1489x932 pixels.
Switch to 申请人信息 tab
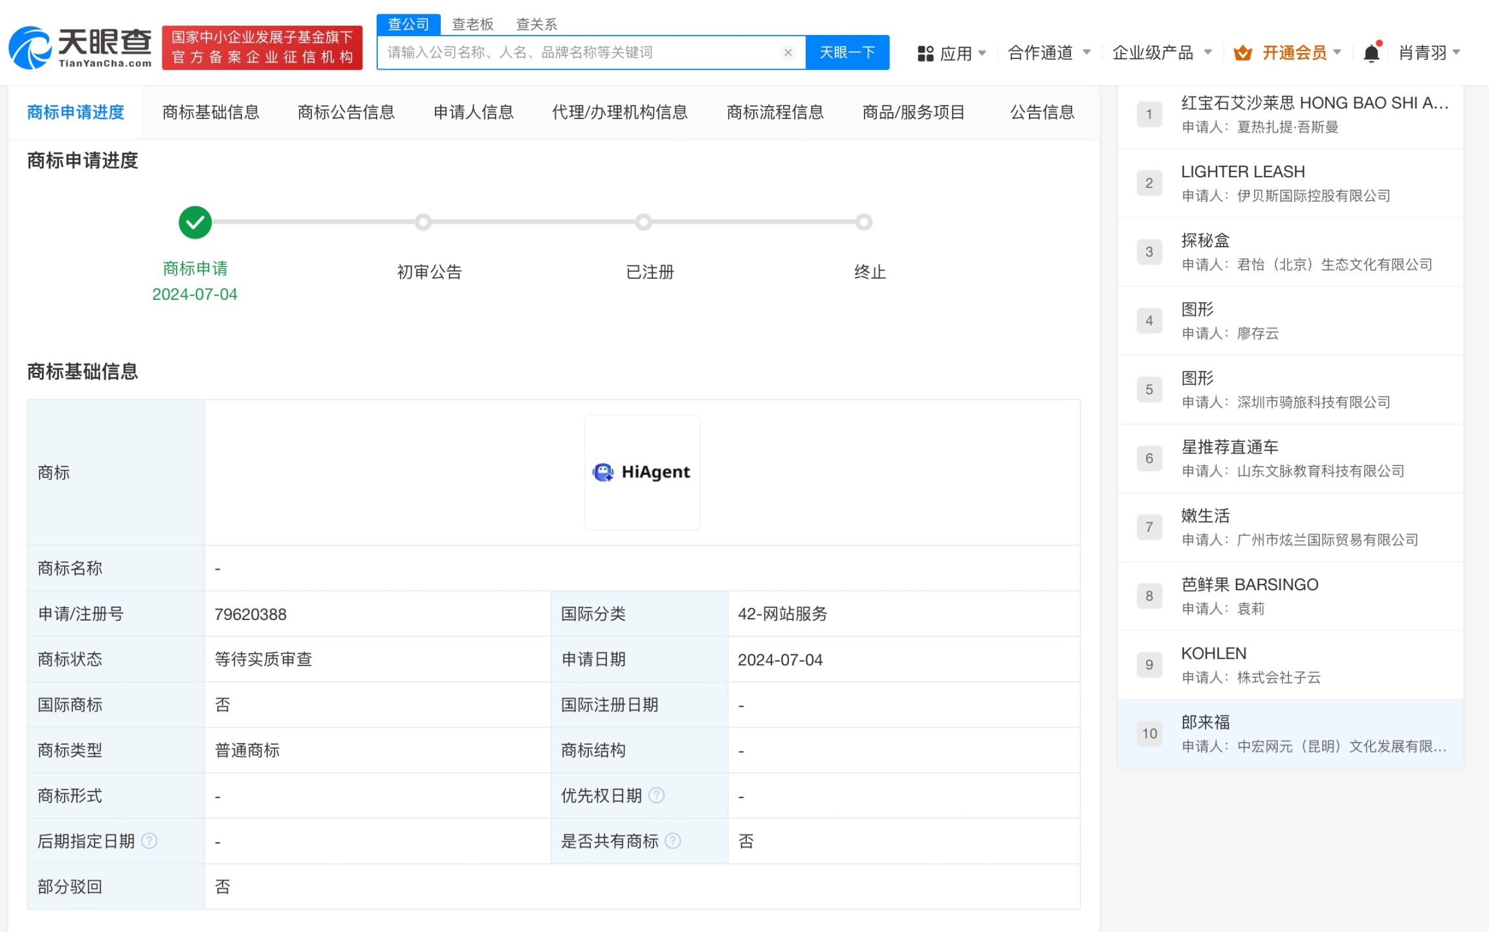[473, 113]
